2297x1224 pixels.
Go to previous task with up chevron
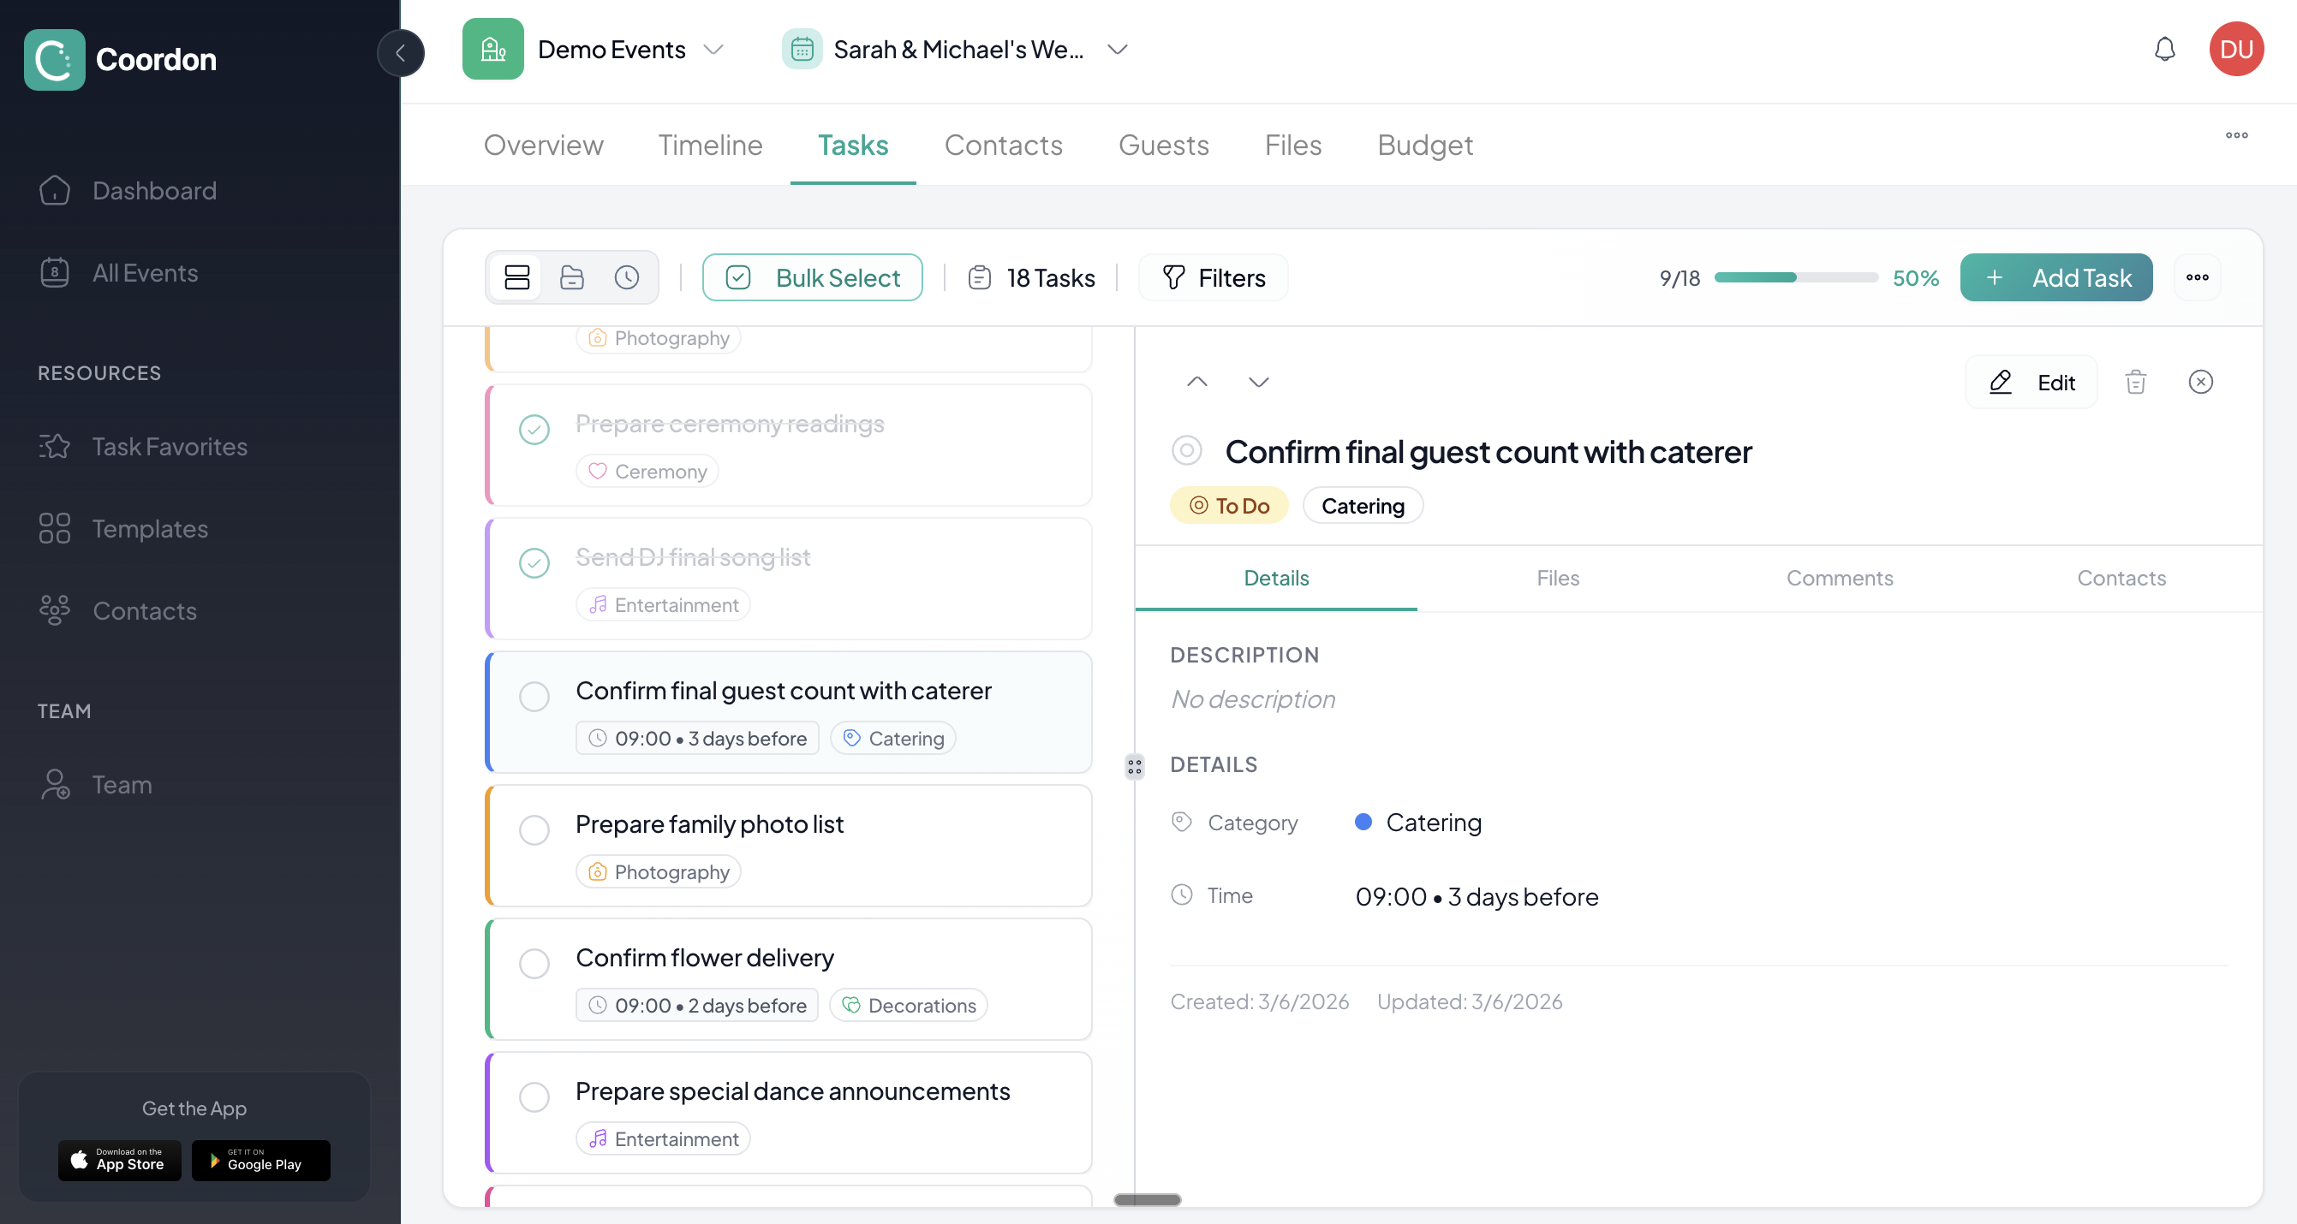[x=1196, y=382]
